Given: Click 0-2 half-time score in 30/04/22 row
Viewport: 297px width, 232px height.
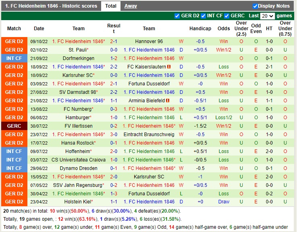Looking at the screenshot, I should tap(269, 194).
